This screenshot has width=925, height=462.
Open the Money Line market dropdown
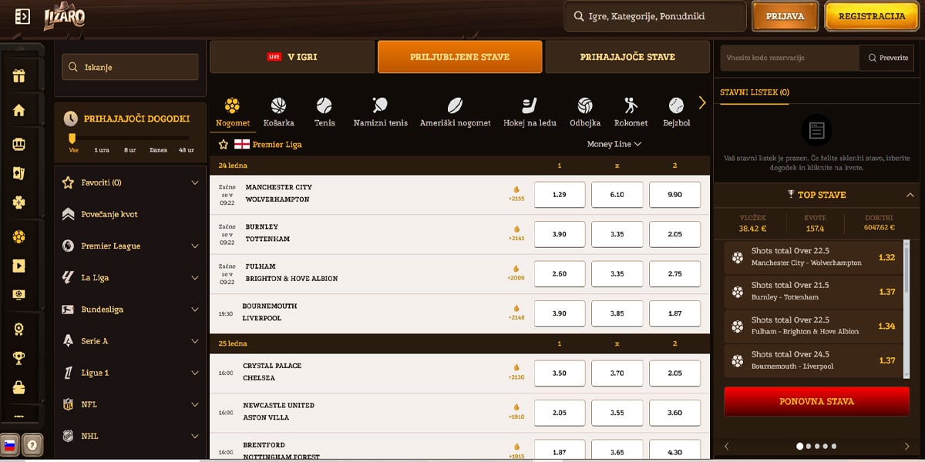coord(614,144)
